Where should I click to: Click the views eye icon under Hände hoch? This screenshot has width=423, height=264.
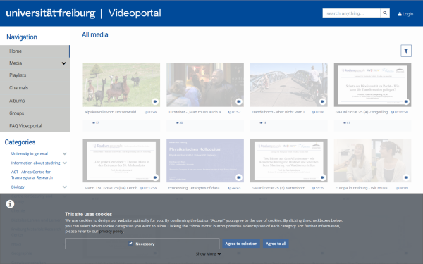261,122
